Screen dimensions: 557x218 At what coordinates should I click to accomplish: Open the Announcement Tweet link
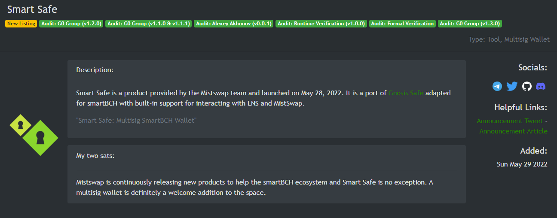510,121
